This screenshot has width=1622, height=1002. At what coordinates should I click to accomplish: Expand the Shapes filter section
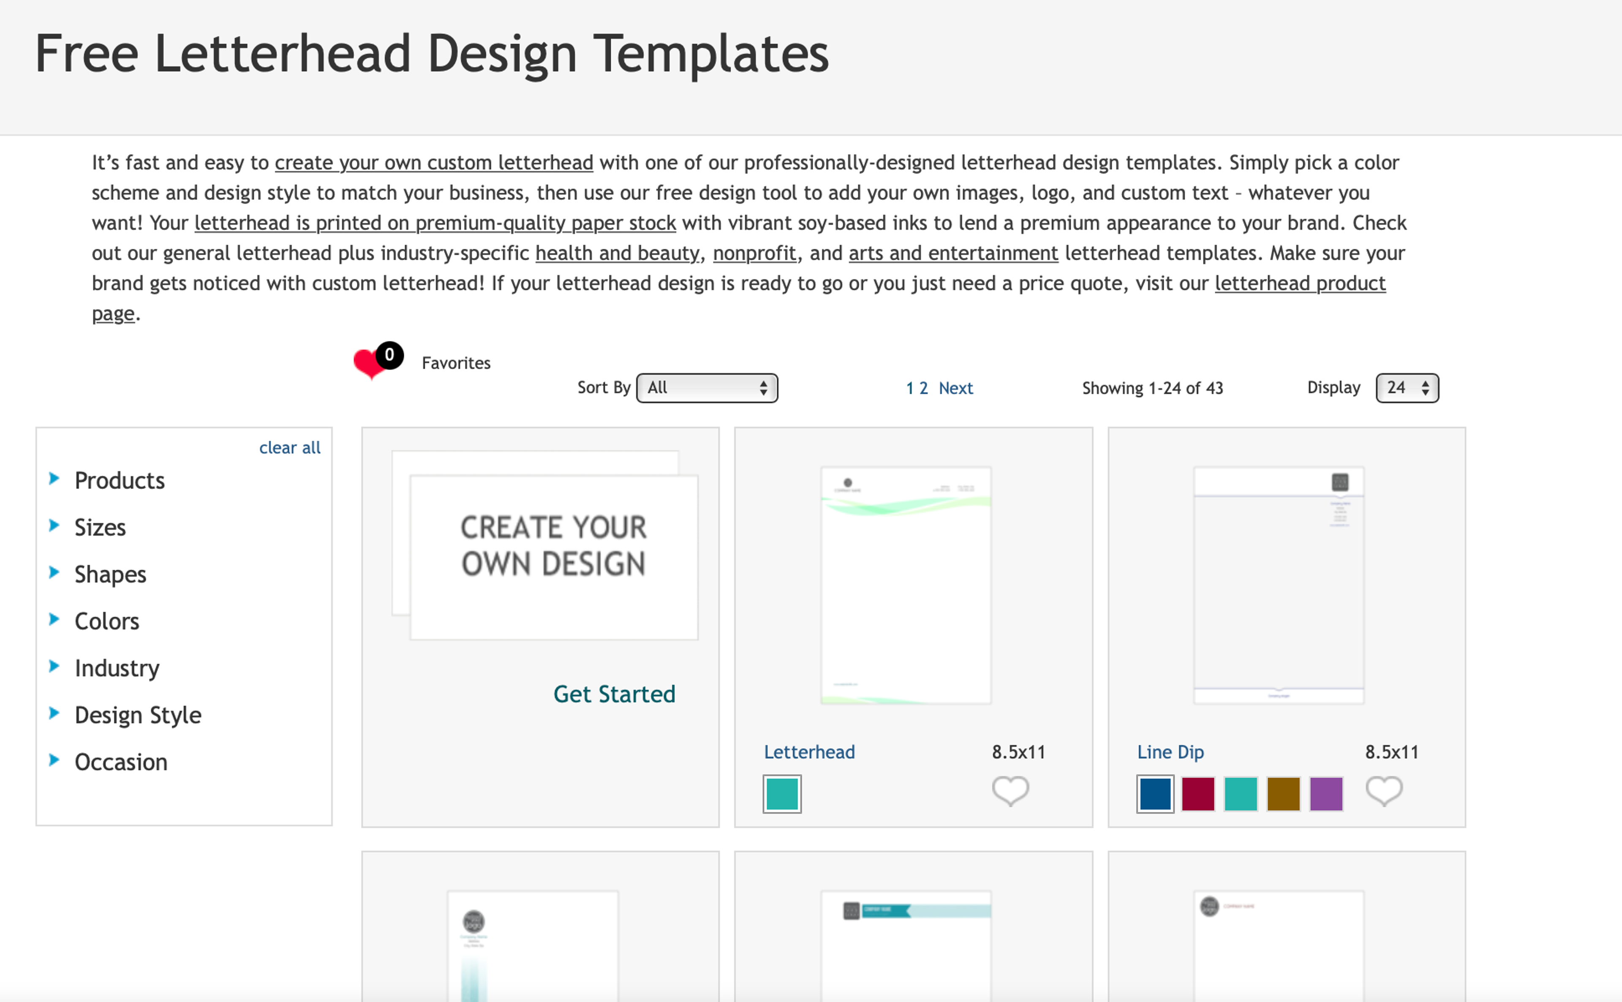point(111,574)
